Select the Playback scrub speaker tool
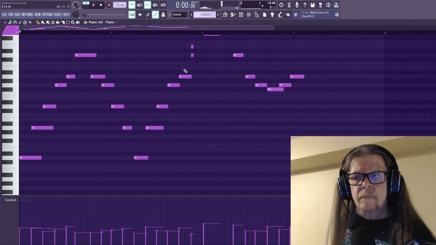 click(78, 22)
